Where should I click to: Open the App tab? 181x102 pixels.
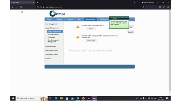click(x=79, y=19)
